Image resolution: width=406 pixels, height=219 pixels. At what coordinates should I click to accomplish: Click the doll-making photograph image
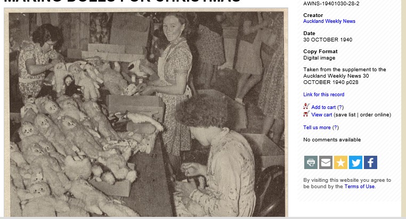pos(146,113)
